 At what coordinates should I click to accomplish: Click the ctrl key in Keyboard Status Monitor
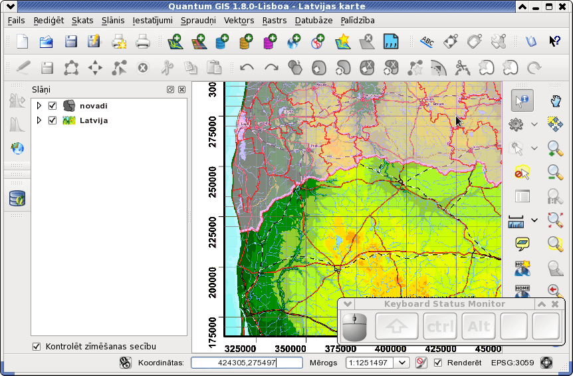coord(440,326)
